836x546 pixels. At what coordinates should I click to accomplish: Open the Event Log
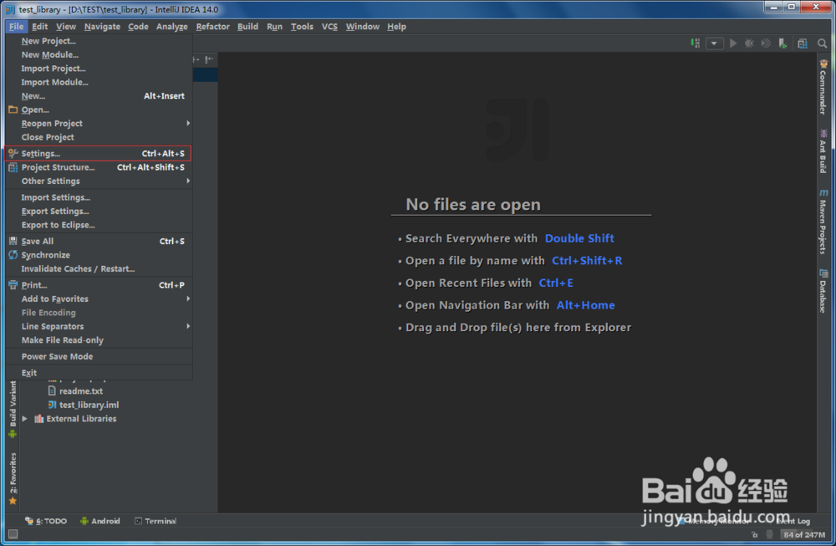(x=793, y=521)
